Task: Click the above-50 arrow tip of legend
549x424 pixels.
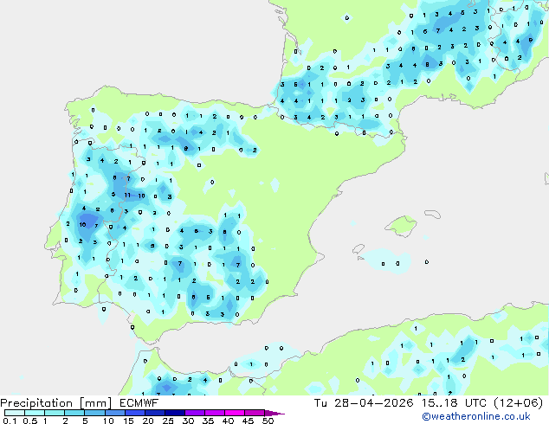Action: [274, 413]
